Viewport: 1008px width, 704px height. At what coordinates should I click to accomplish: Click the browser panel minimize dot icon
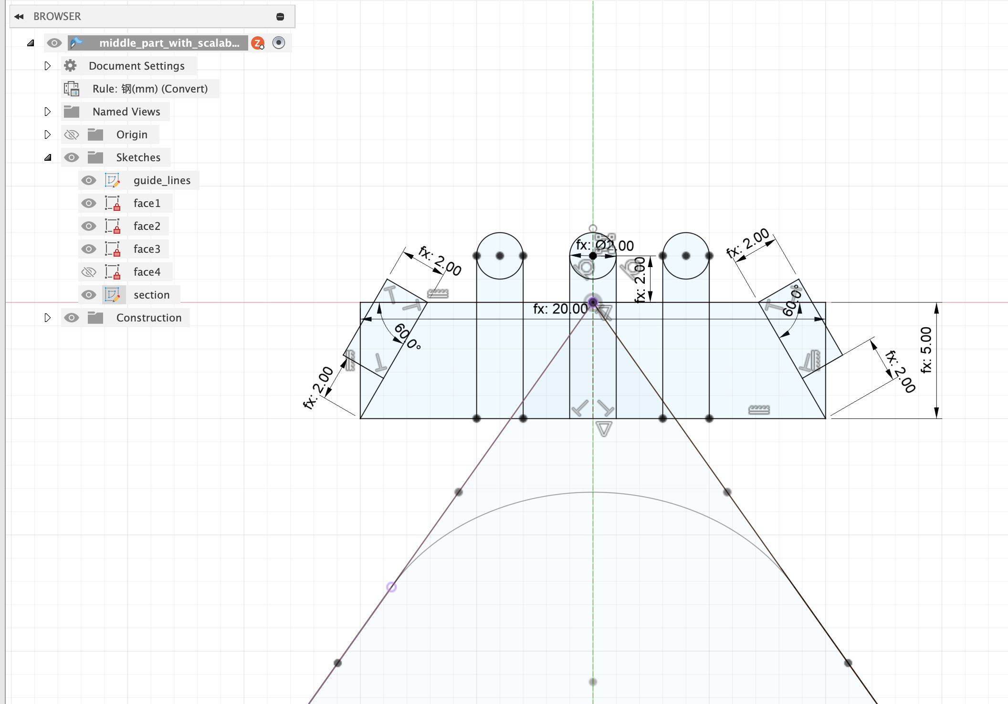[x=280, y=17]
